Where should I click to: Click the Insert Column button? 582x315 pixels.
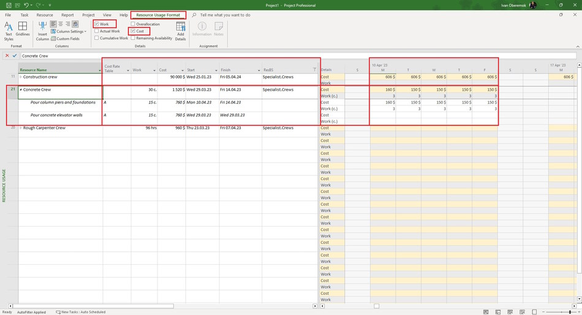coord(42,31)
